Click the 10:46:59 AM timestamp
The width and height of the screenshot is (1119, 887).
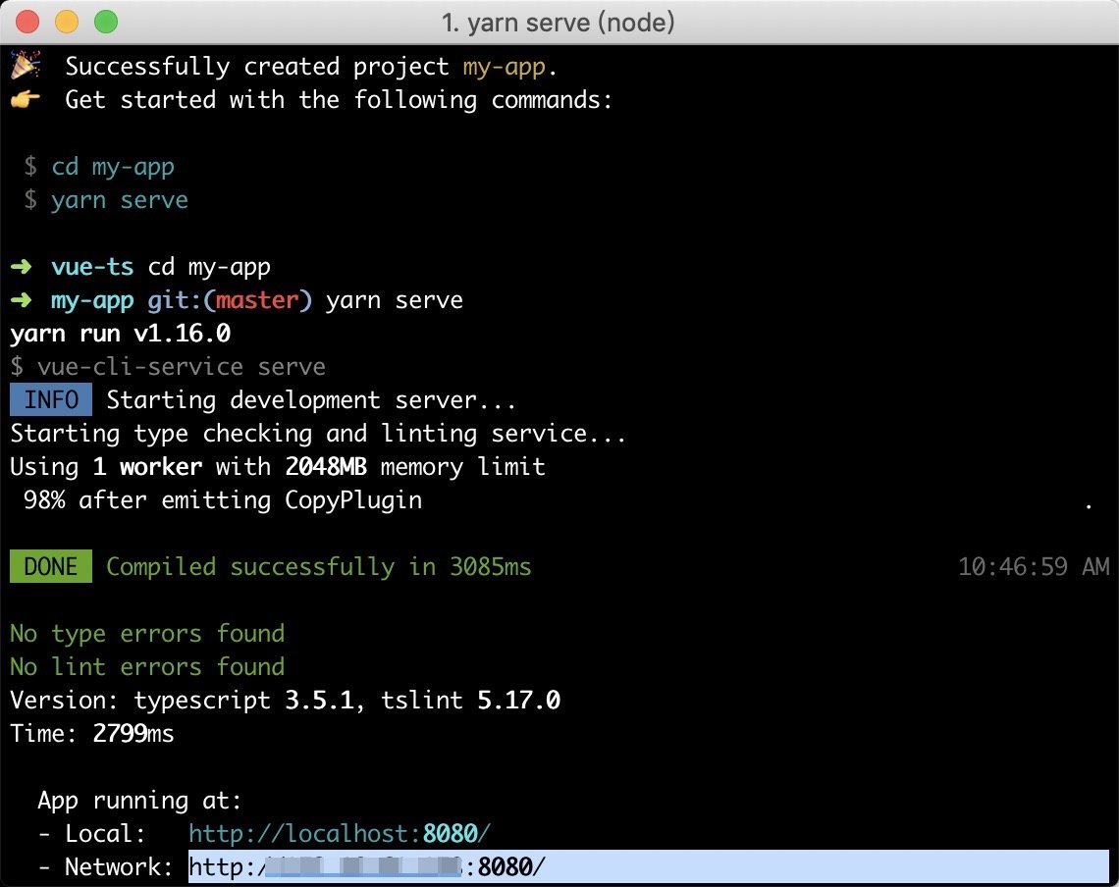(1033, 567)
